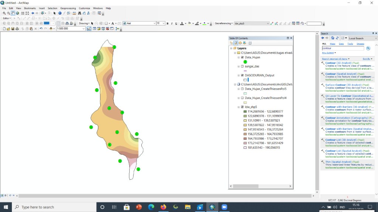Open the font name dropdown
This screenshot has height=212, width=378.
click(154, 23)
